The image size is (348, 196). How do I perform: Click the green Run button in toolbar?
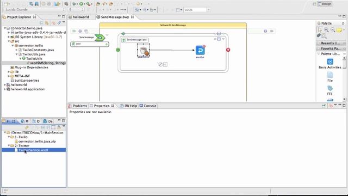point(81,4)
